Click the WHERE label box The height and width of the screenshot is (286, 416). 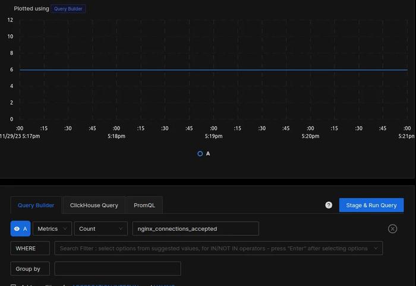(30, 249)
